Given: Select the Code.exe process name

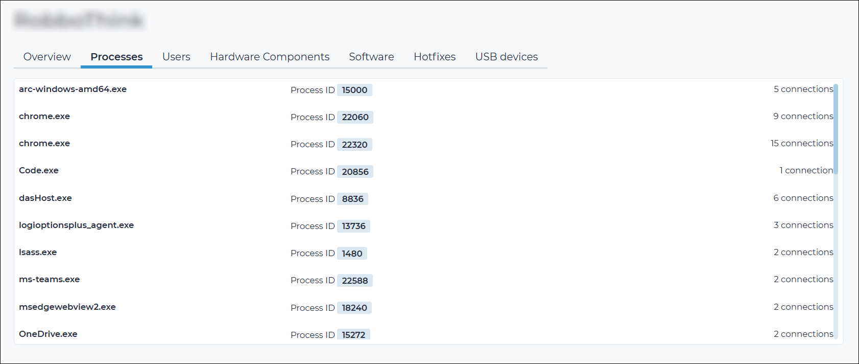Looking at the screenshot, I should [x=39, y=170].
